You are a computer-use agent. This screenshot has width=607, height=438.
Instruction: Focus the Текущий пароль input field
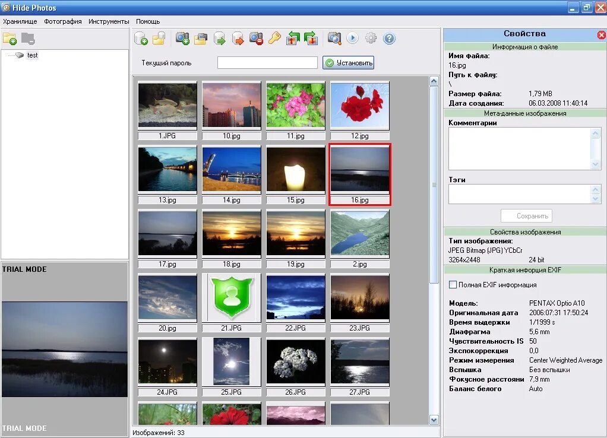tap(267, 63)
